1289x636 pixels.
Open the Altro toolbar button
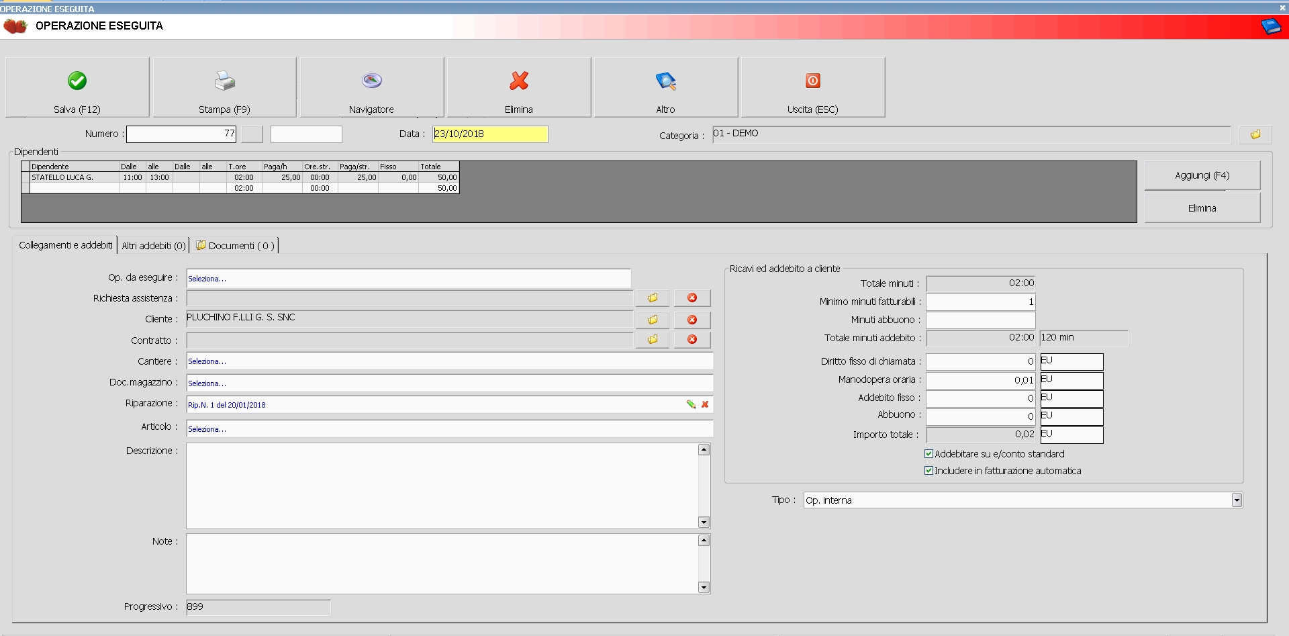tap(666, 87)
